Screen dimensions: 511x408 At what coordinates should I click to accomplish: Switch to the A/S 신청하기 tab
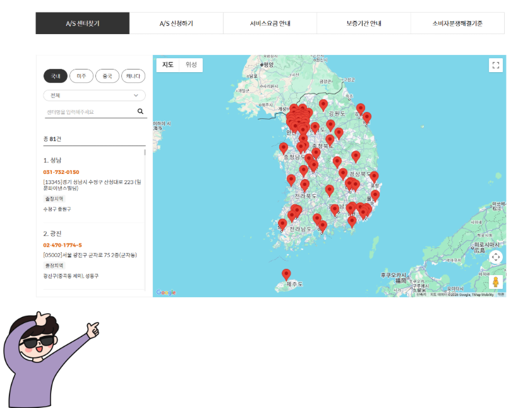[176, 23]
